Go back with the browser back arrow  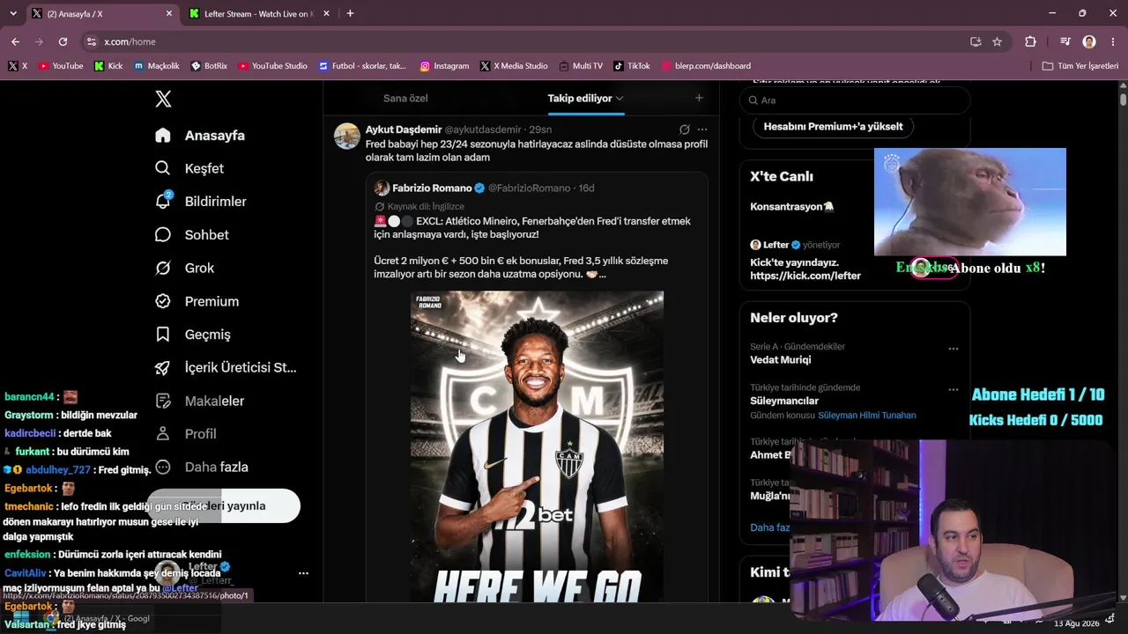tap(15, 41)
